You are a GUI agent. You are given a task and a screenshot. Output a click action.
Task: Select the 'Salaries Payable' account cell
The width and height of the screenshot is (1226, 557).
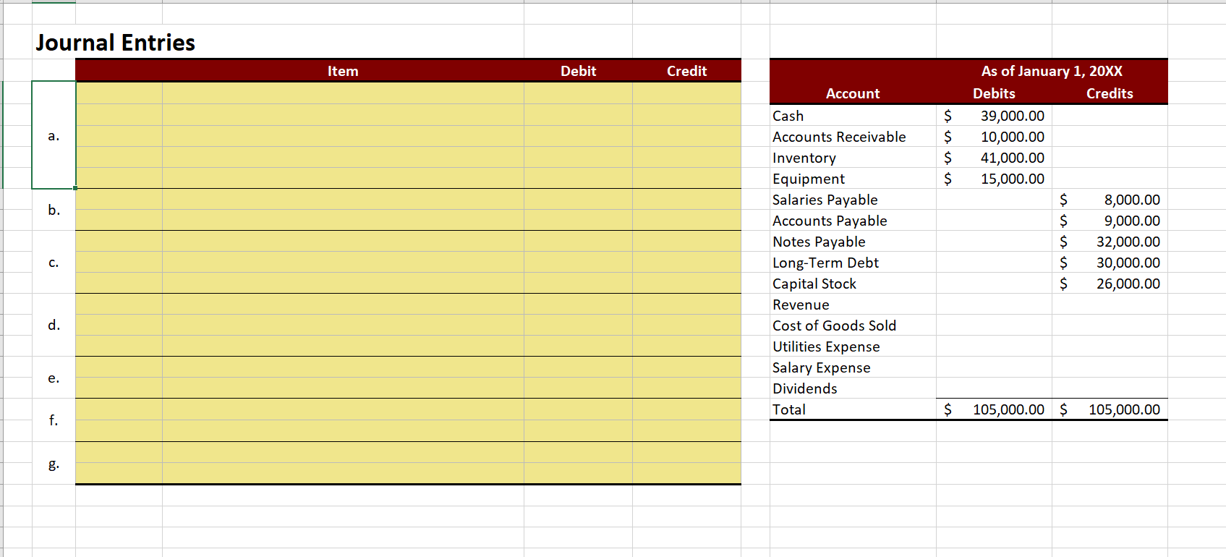[x=853, y=200]
